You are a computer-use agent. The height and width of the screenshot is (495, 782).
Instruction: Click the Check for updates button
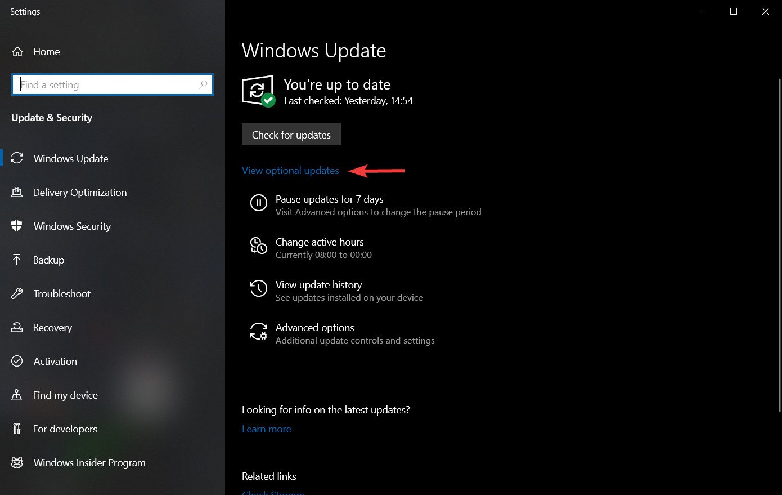[x=291, y=134]
